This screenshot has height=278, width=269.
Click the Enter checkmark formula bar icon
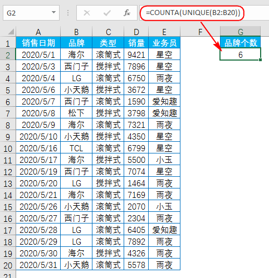coord(107,13)
